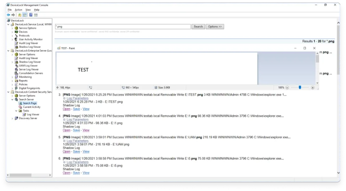This screenshot has width=346, height=191.
Task: Select Service Options under DeviceLock Service
Action: [x=27, y=28]
